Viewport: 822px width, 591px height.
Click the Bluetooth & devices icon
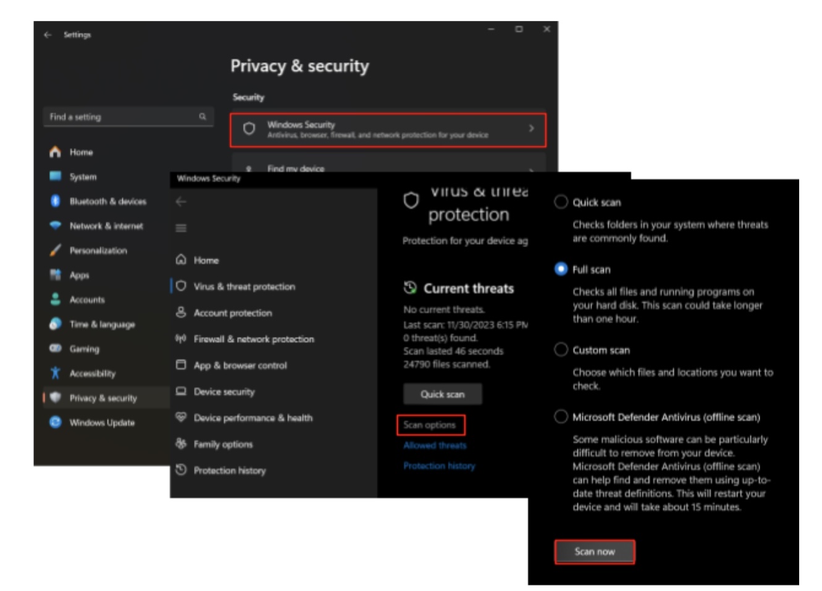(56, 201)
